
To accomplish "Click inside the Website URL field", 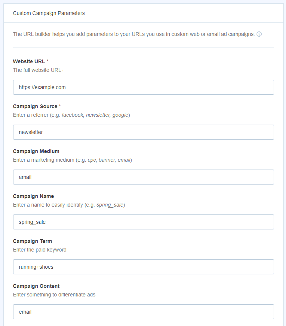I will coord(143,87).
